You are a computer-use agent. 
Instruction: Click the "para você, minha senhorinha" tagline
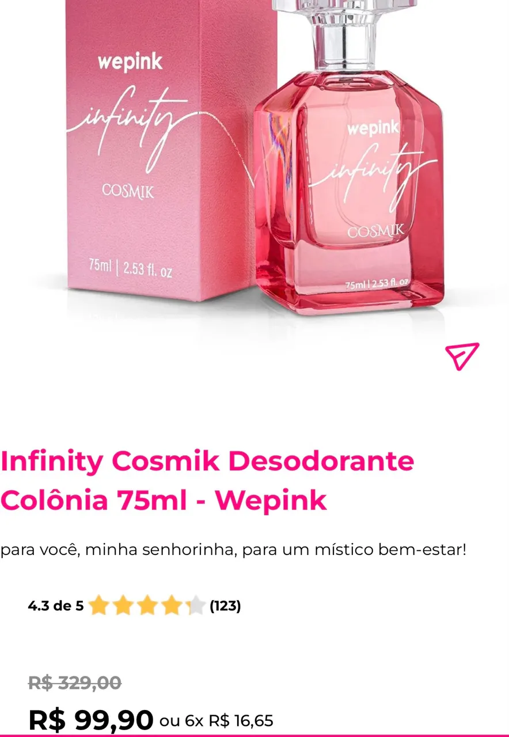coord(233,550)
